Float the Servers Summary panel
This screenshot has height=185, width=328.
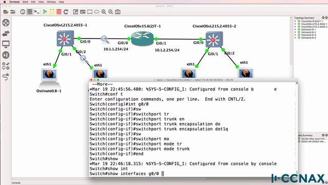point(323,135)
